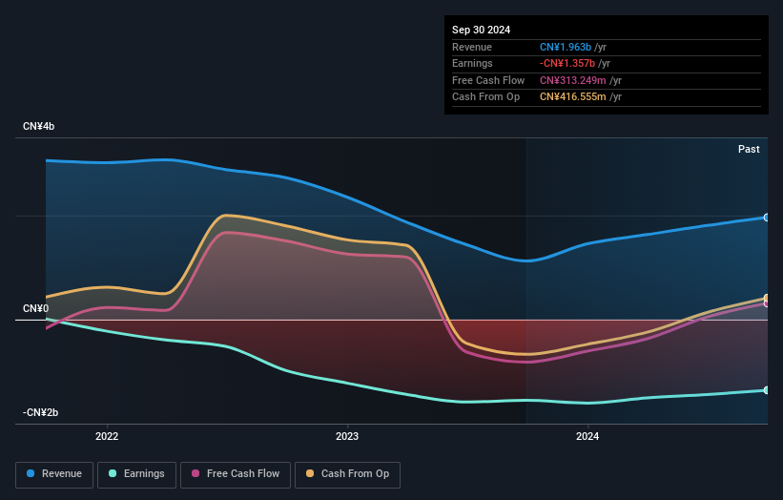Click the CN¥0 y-axis label

[x=35, y=309]
